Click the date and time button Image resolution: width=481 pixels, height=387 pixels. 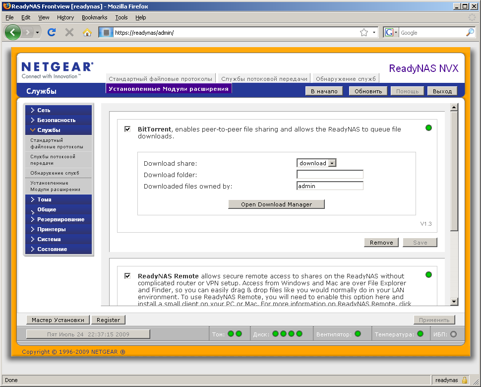click(88, 334)
